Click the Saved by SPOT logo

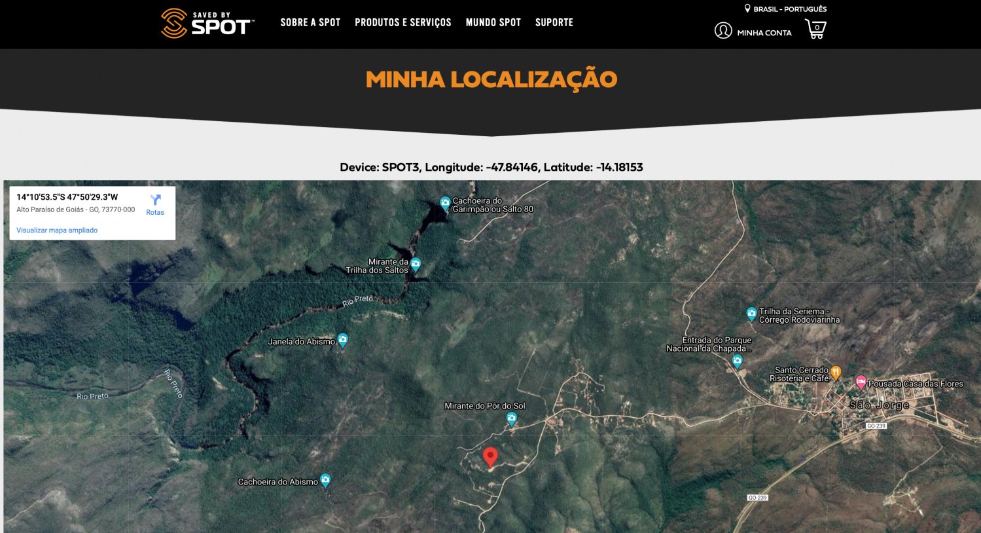pos(207,23)
